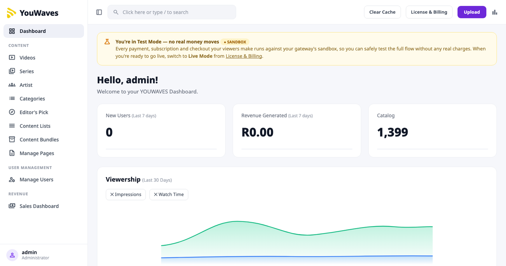Image resolution: width=506 pixels, height=266 pixels.
Task: Click the Manage Pages document icon
Action: point(12,153)
